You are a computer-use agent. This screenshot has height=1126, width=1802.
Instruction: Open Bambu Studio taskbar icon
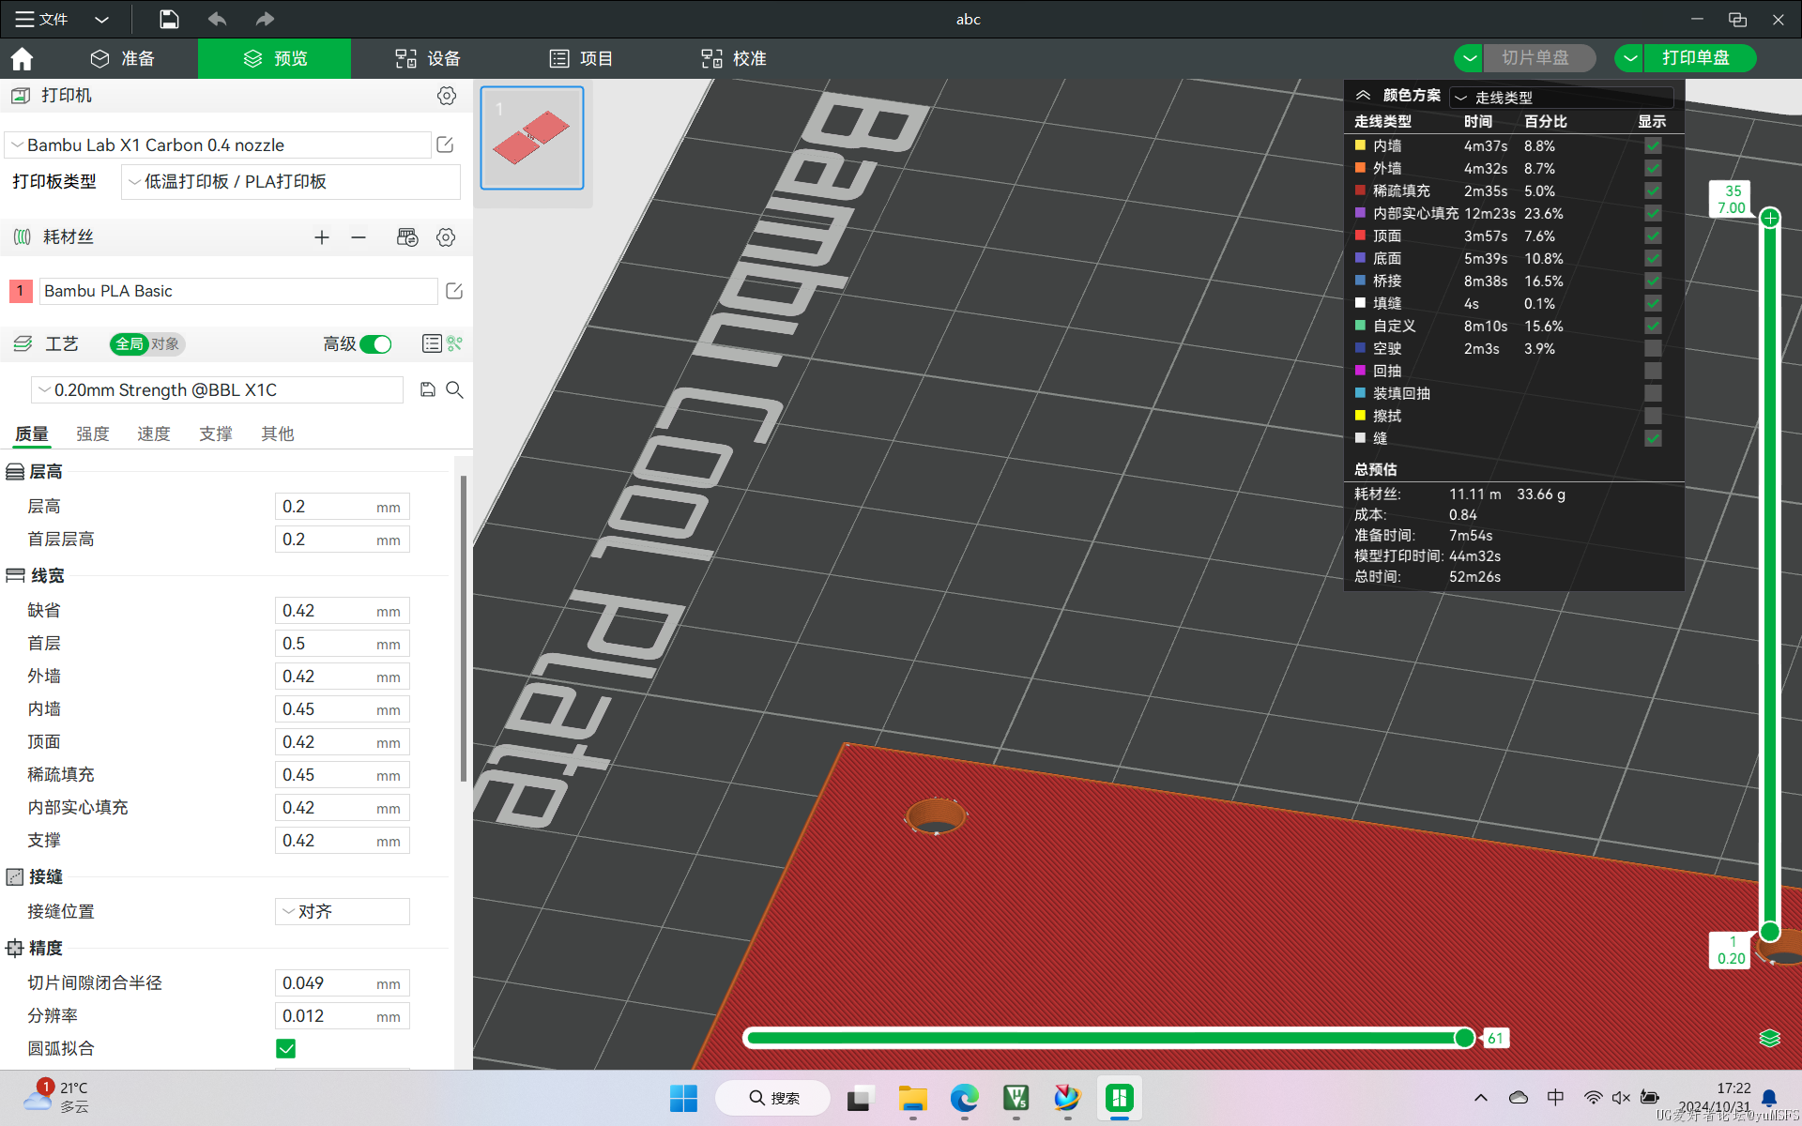1120,1098
